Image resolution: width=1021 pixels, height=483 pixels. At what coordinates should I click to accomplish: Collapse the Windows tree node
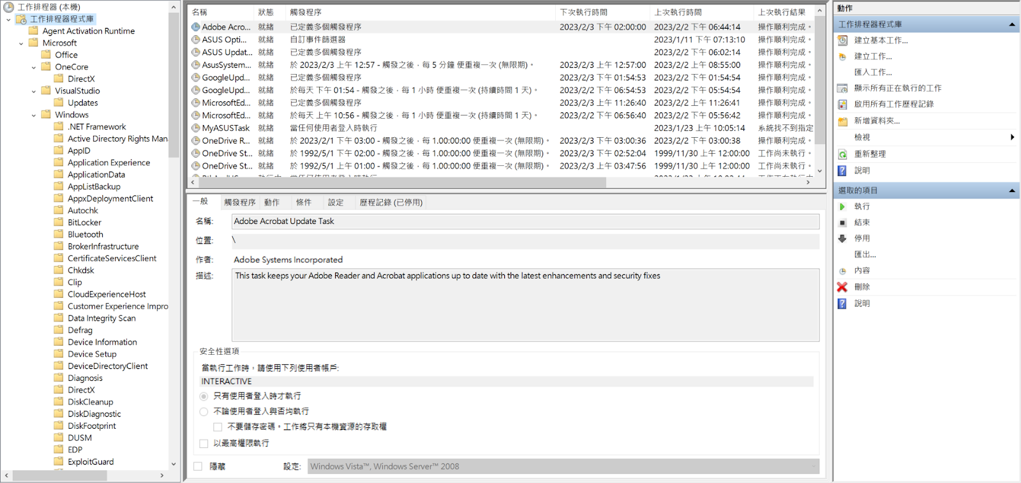tap(34, 115)
